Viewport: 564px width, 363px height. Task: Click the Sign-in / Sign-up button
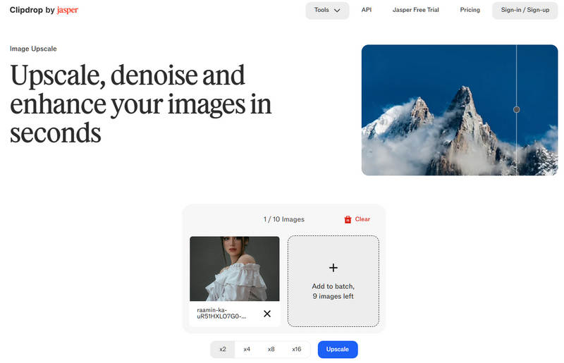tap(525, 10)
